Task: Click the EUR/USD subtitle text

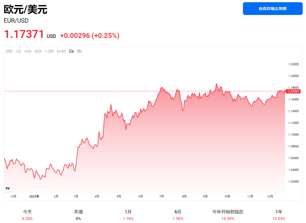Action: 16,20
